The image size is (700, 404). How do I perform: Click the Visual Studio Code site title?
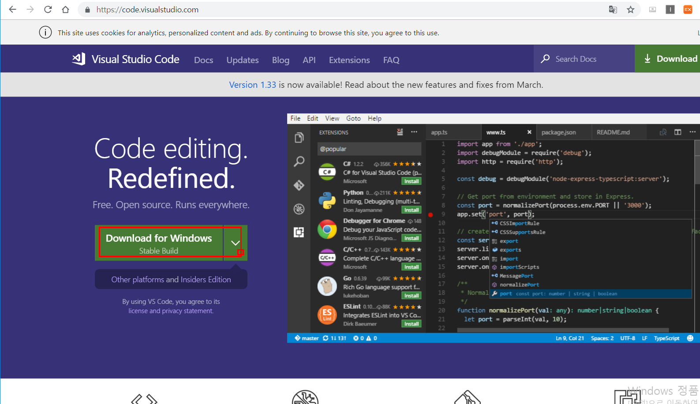point(135,59)
